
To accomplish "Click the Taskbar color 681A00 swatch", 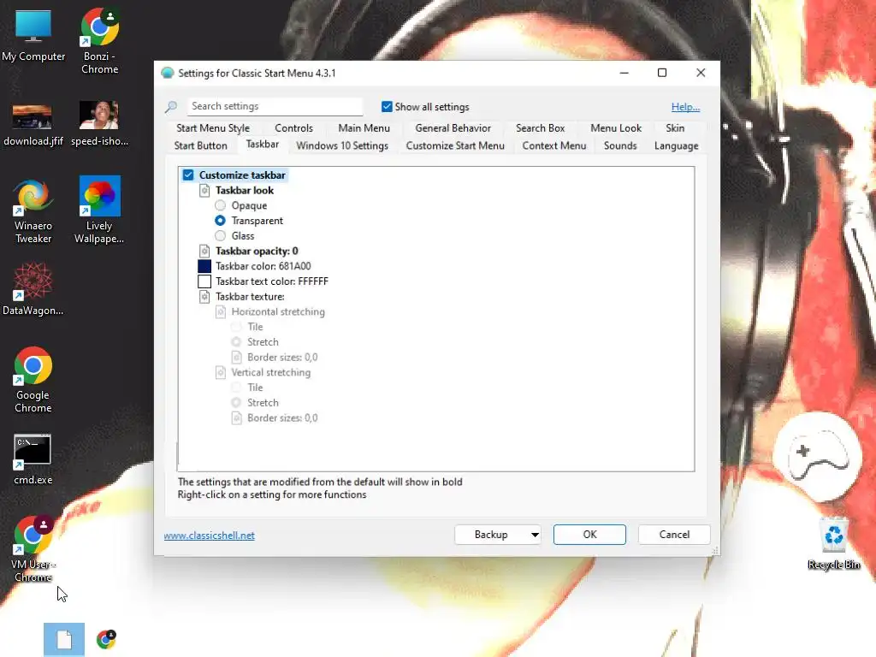I will point(204,267).
